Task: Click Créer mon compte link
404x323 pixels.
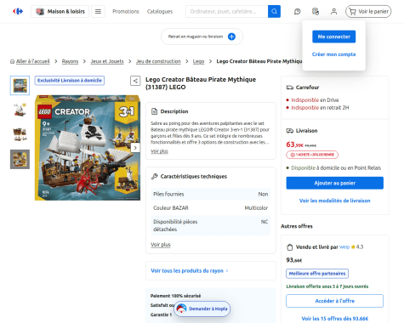Action: (x=334, y=54)
